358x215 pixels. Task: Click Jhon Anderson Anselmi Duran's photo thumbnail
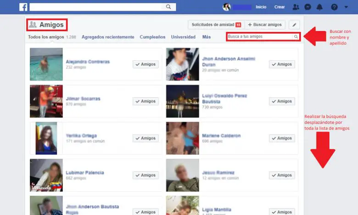(x=183, y=64)
